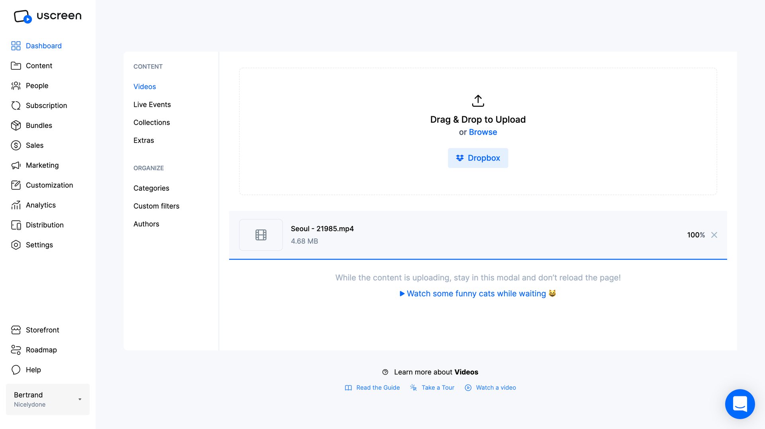765x429 pixels.
Task: Switch to the Live Events tab
Action: [x=152, y=104]
